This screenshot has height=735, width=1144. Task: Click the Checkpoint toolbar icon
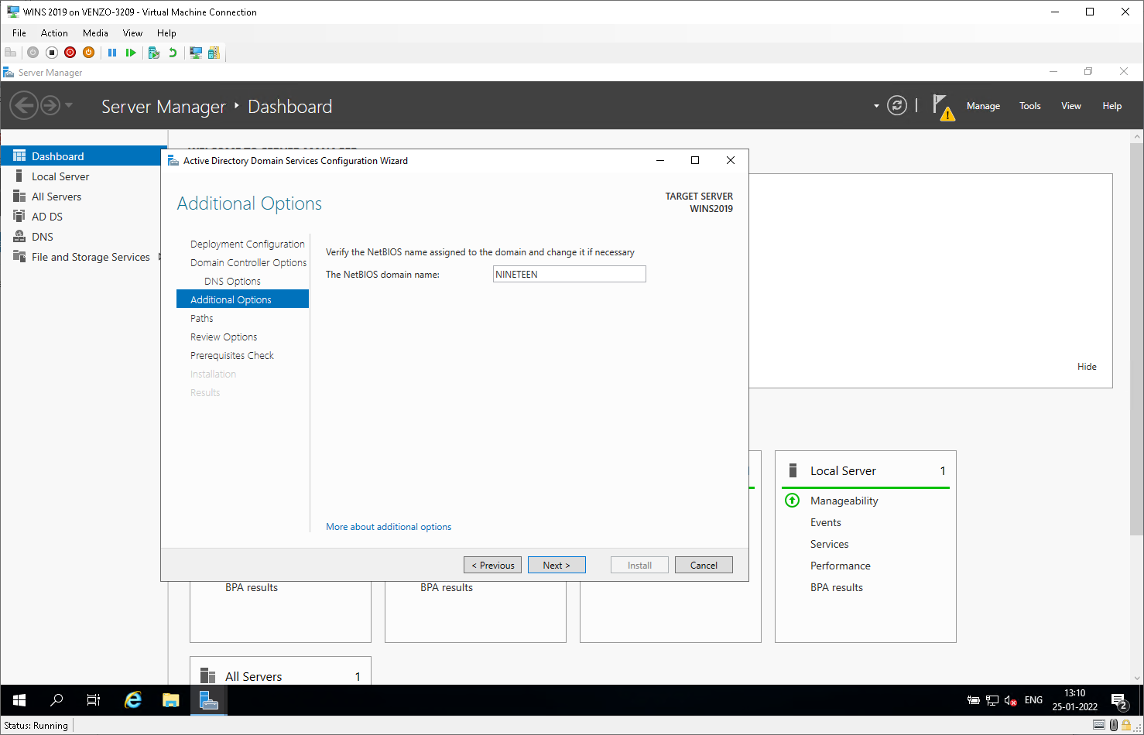point(154,53)
